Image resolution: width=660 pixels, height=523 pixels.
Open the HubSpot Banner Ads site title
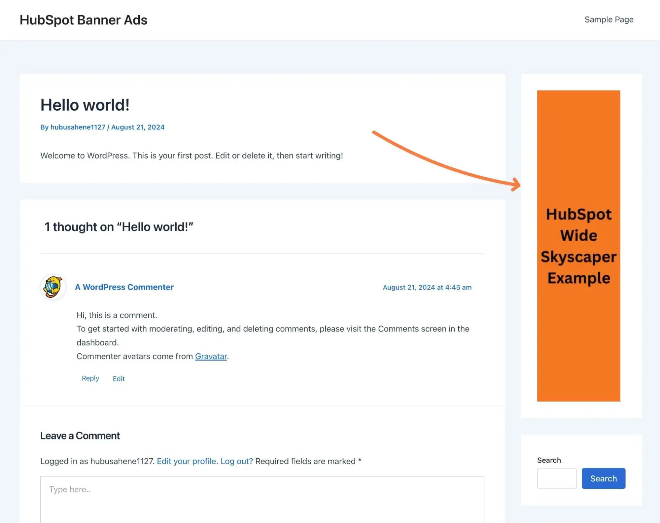[84, 20]
